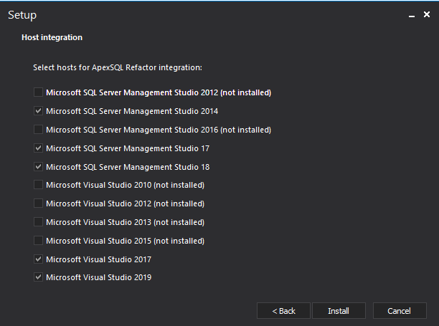Image resolution: width=439 pixels, height=326 pixels.
Task: Select the Visual Studio 2012 checkbox
Action: tap(38, 203)
